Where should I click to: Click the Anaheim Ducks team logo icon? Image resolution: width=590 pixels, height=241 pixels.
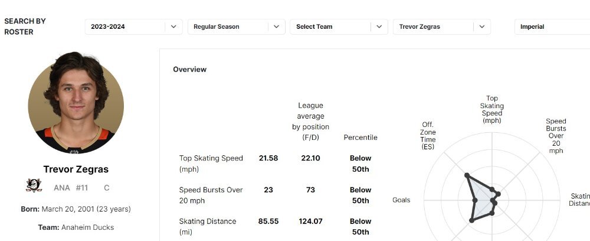(34, 186)
